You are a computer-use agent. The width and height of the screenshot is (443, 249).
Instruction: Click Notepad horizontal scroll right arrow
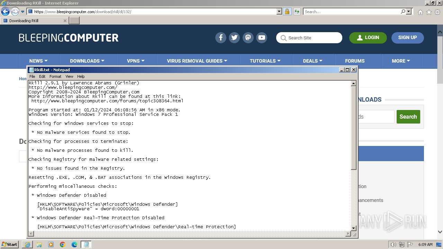348,234
